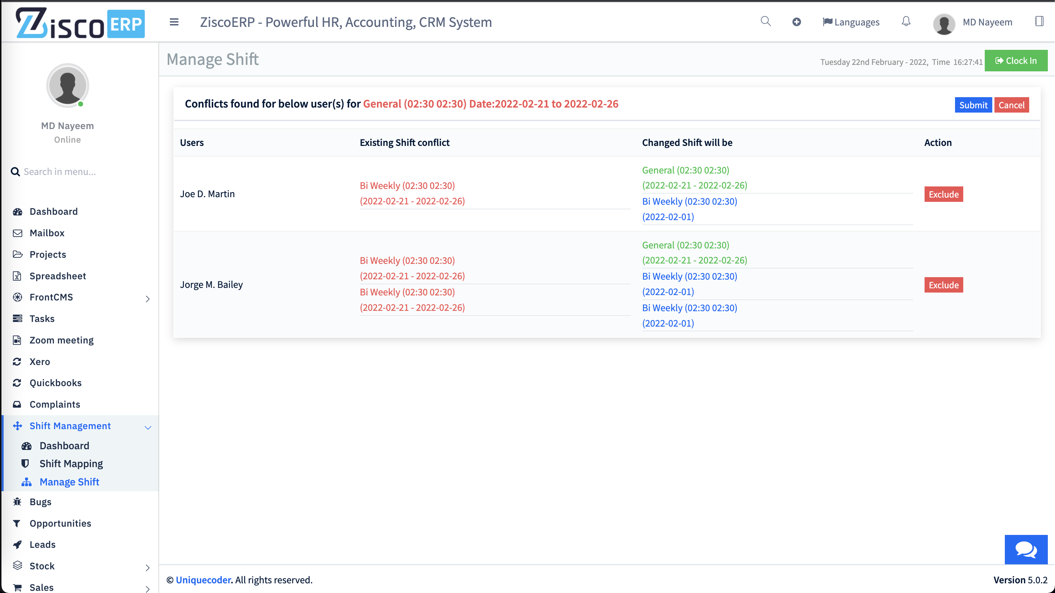Focus the Search in menu field

click(82, 172)
